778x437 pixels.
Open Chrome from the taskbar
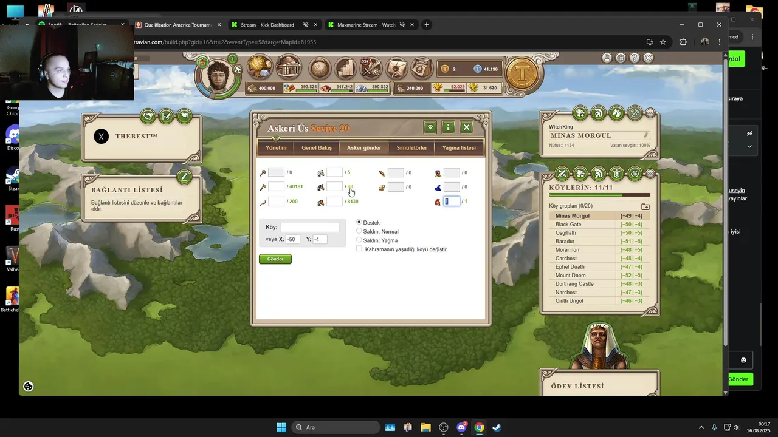pyautogui.click(x=479, y=427)
